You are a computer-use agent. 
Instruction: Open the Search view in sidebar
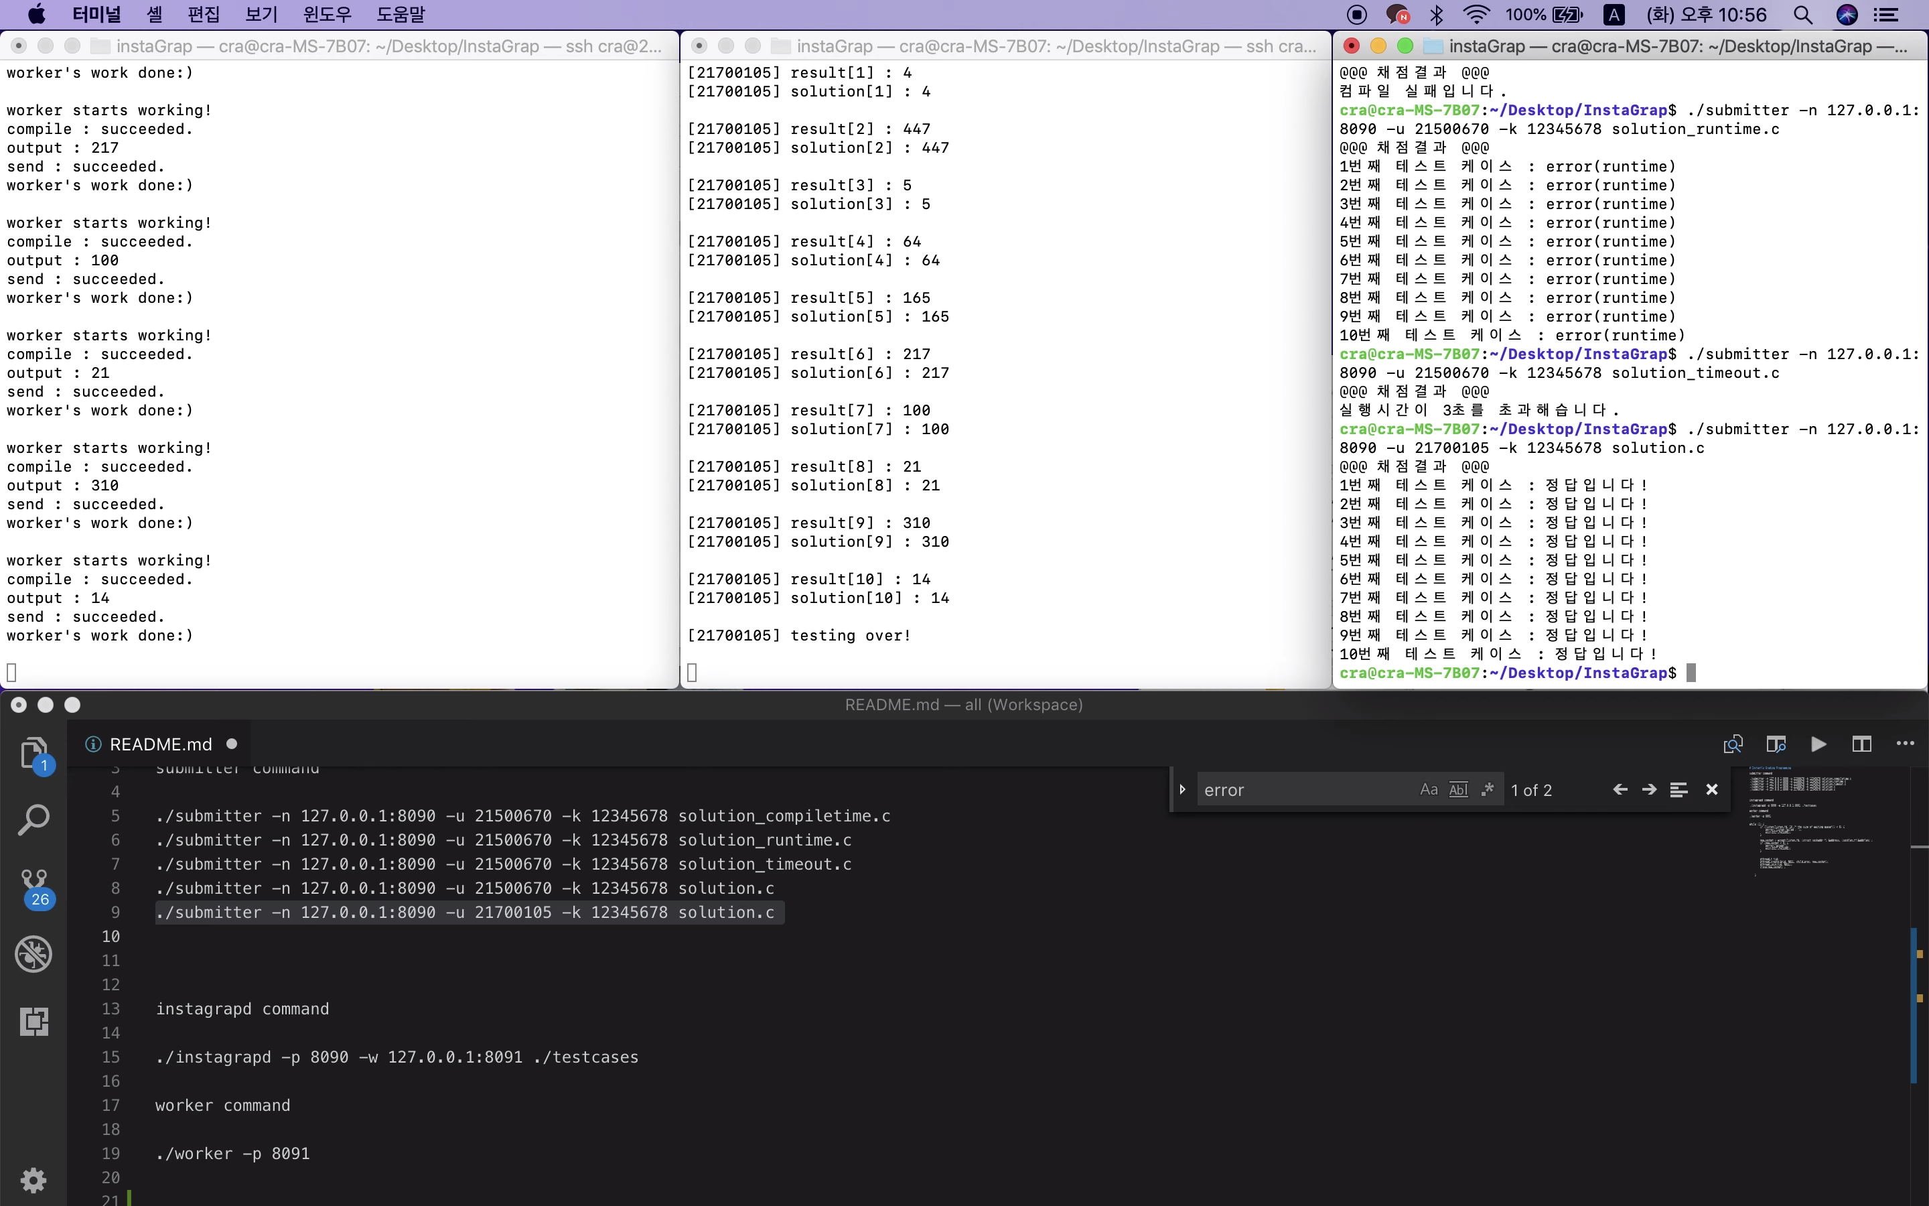point(33,820)
